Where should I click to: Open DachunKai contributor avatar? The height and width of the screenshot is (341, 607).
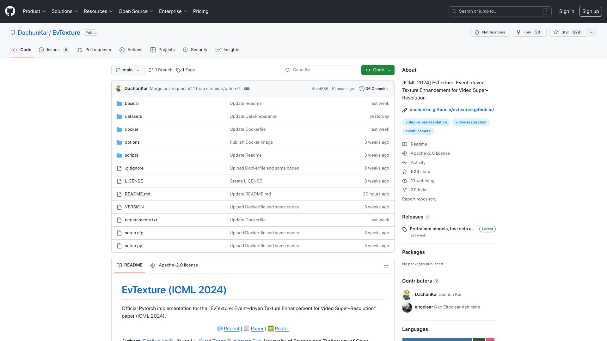click(407, 295)
